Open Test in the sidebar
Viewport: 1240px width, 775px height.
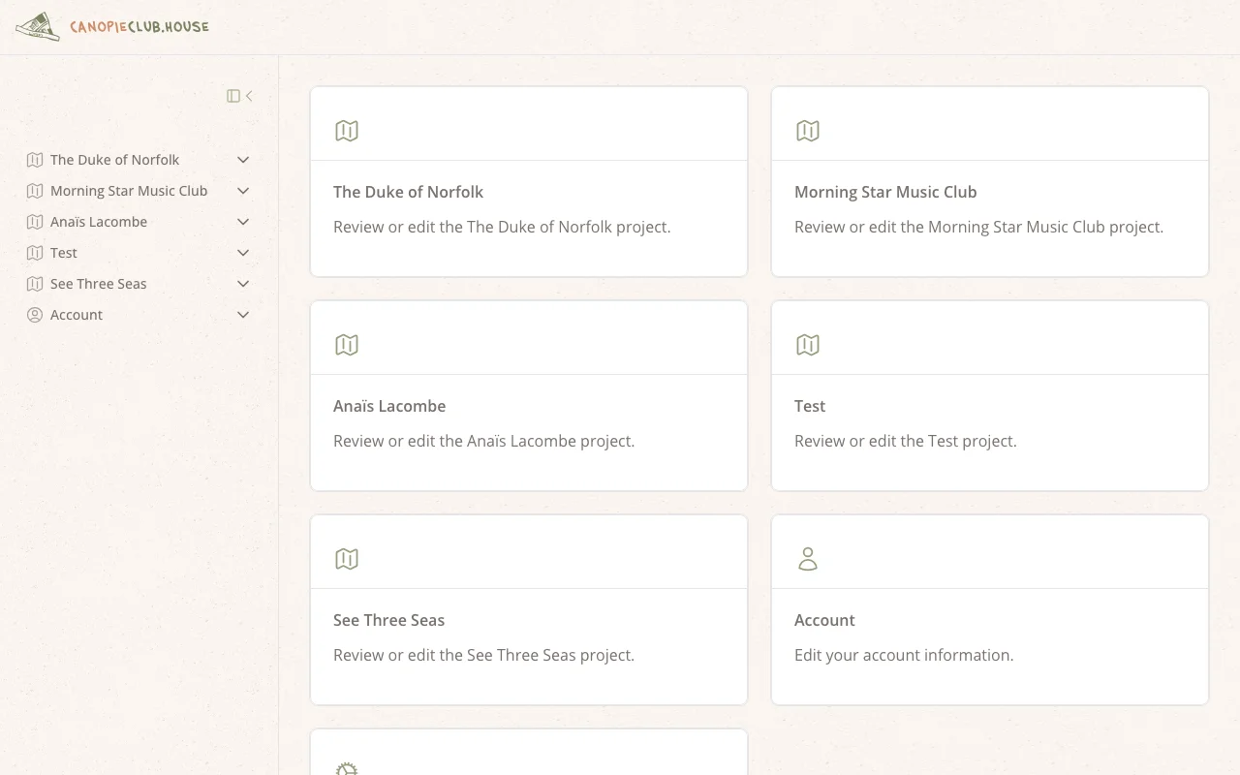click(x=64, y=253)
